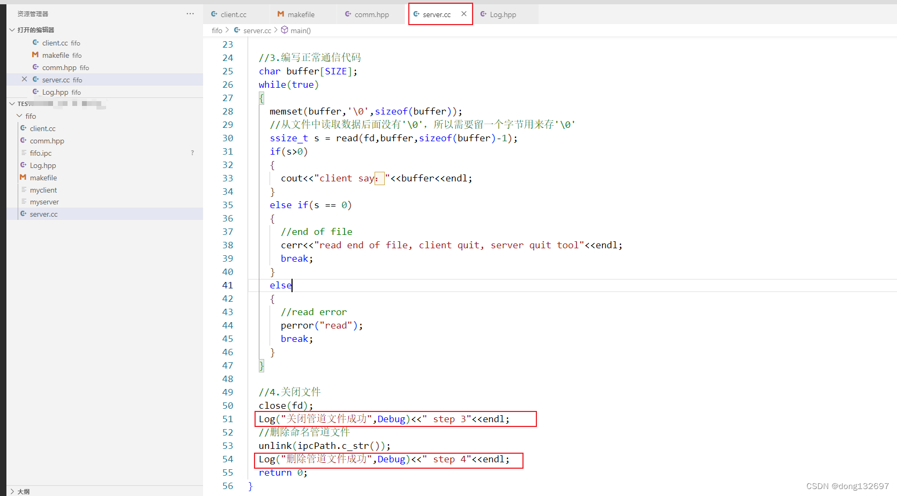Place cursor on while(true) line
This screenshot has height=496, width=897.
click(288, 85)
